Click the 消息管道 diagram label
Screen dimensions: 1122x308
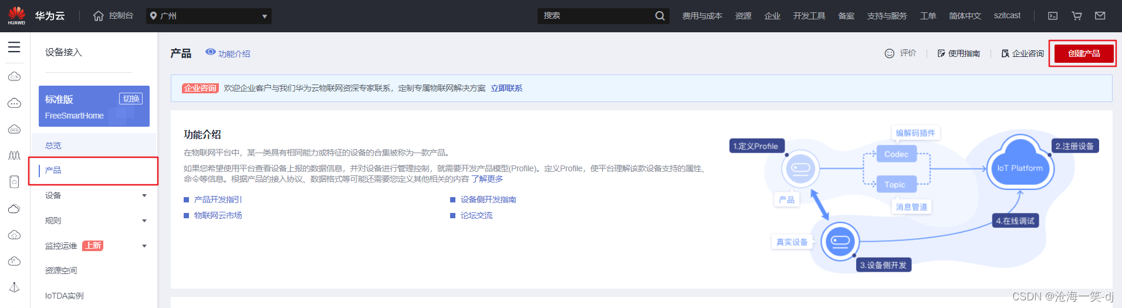911,207
